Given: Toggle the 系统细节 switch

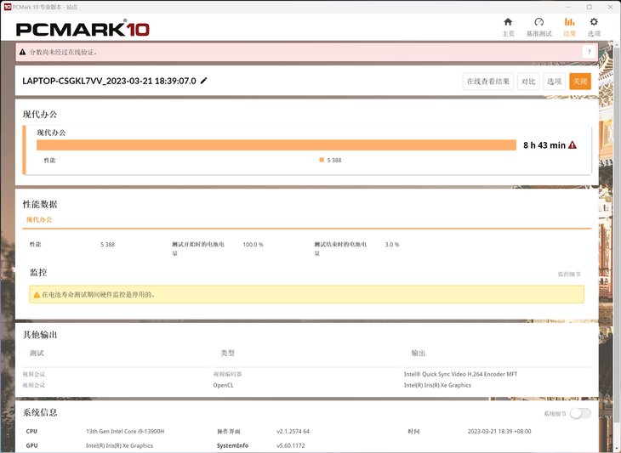Looking at the screenshot, I should pos(579,413).
